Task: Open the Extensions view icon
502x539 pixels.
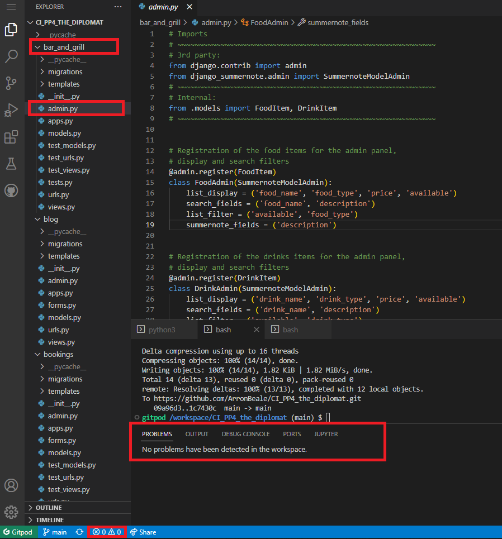Action: pos(11,137)
